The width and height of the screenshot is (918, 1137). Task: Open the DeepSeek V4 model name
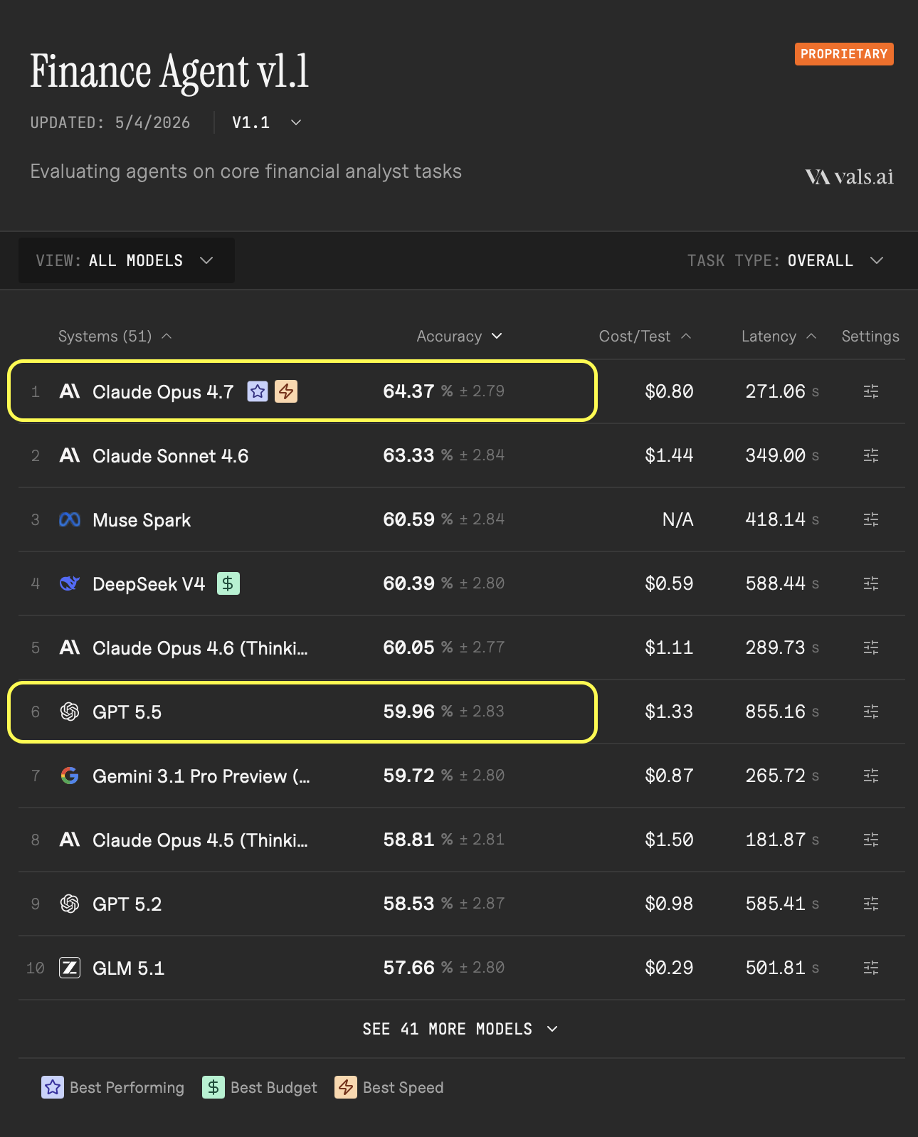[x=149, y=583]
